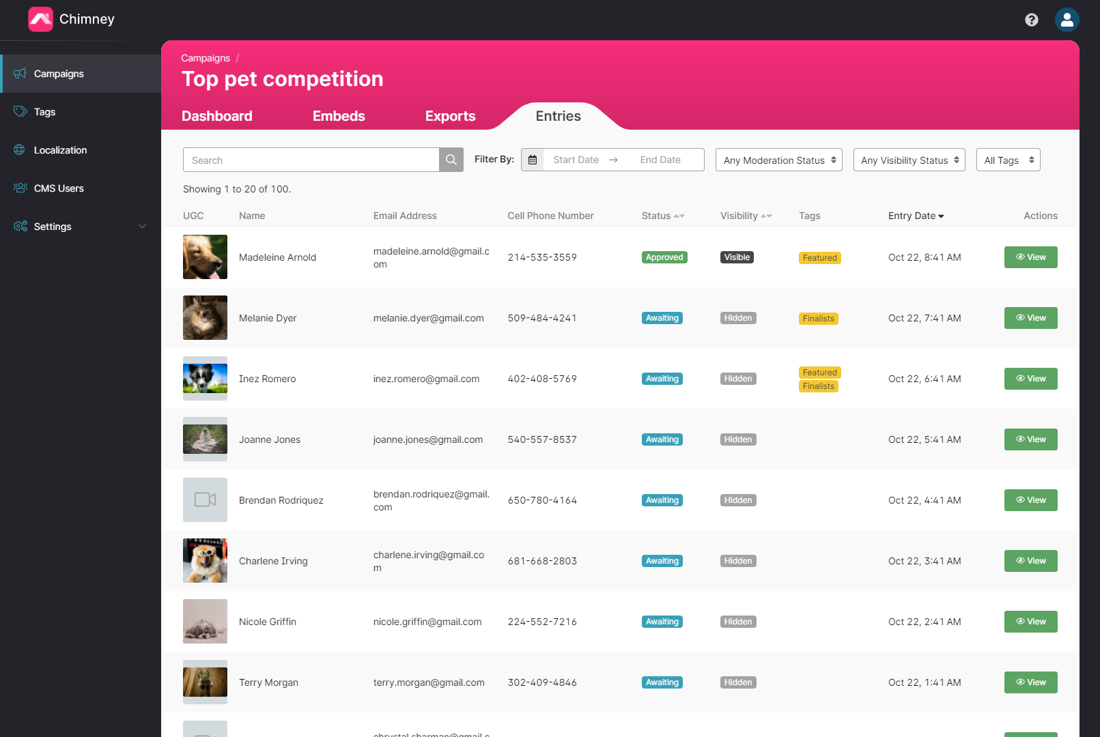Image resolution: width=1100 pixels, height=737 pixels.
Task: Click the Visible badge for Madeleine Arnold
Action: tap(737, 257)
